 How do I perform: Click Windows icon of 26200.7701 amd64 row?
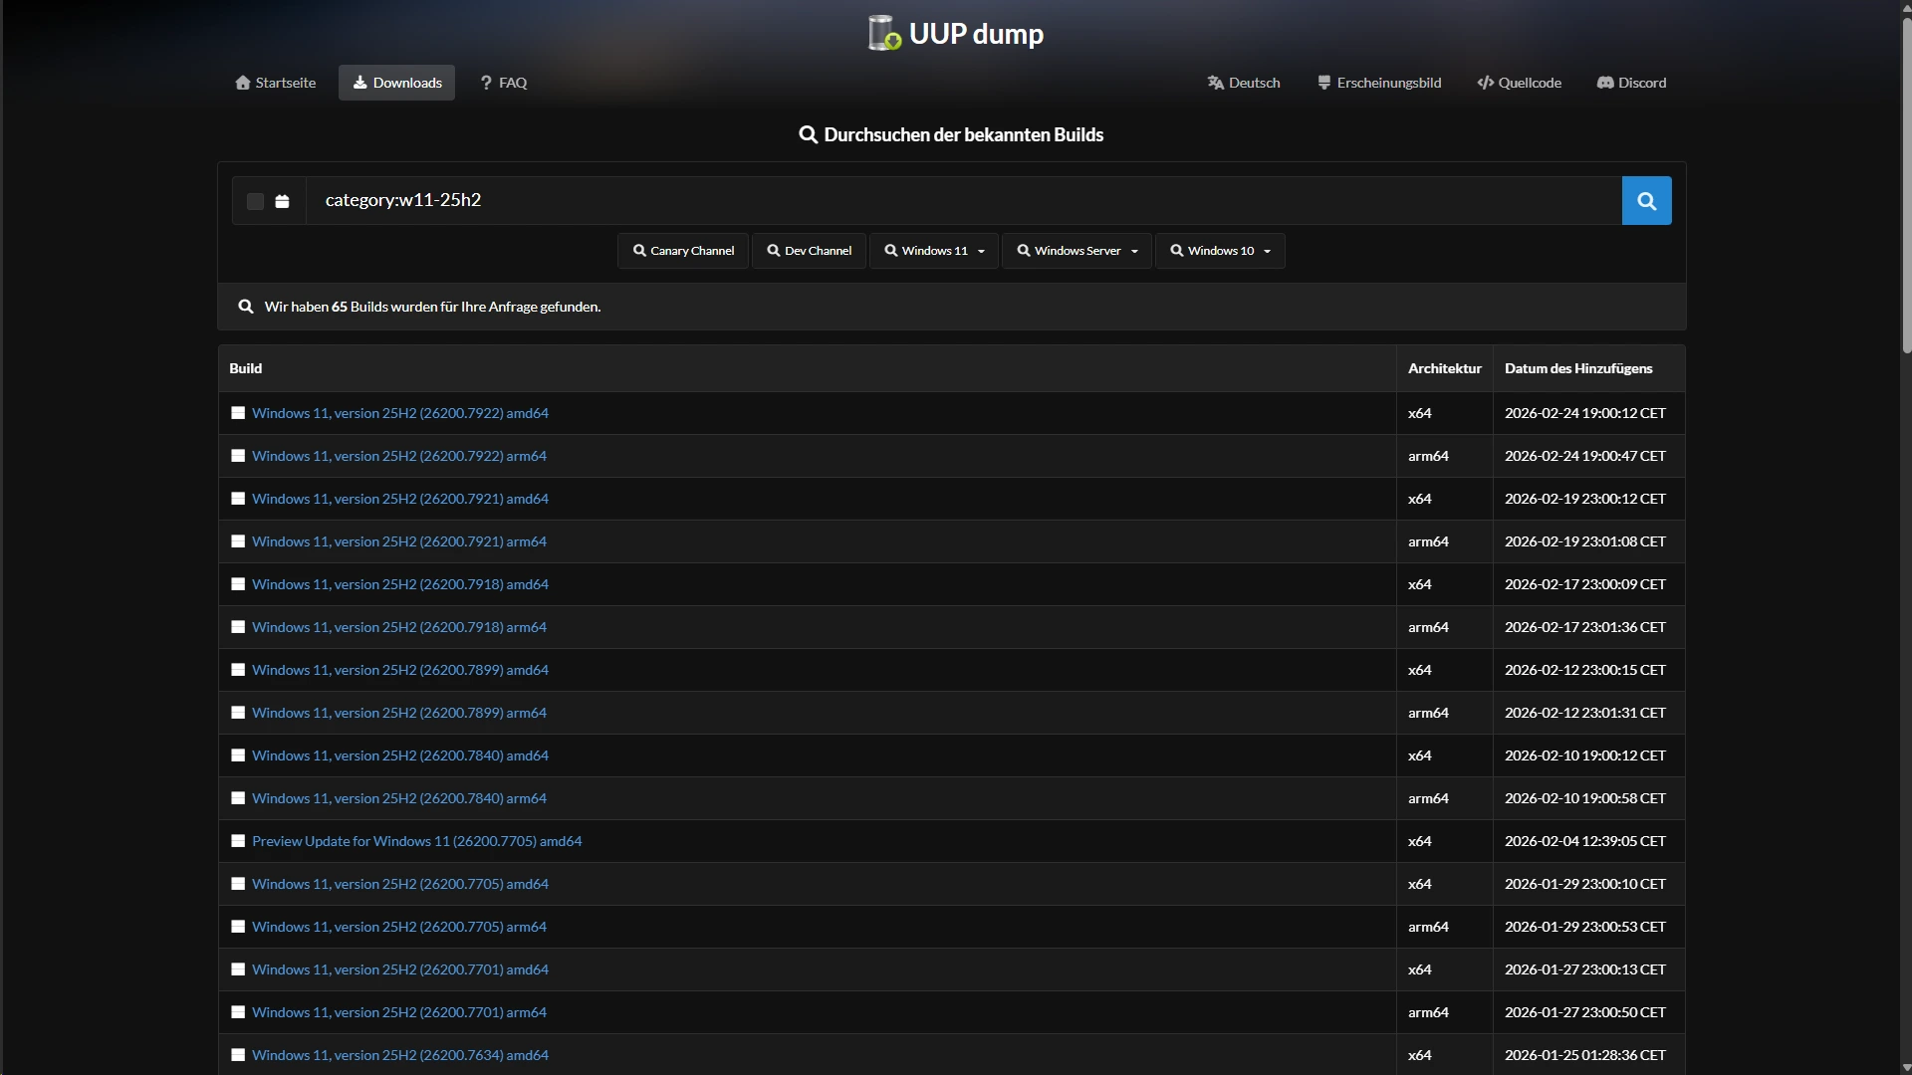pyautogui.click(x=238, y=969)
